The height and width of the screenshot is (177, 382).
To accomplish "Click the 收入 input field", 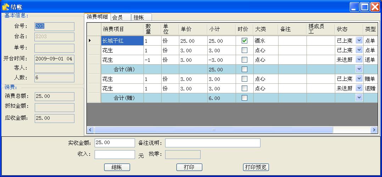I will tap(114, 154).
